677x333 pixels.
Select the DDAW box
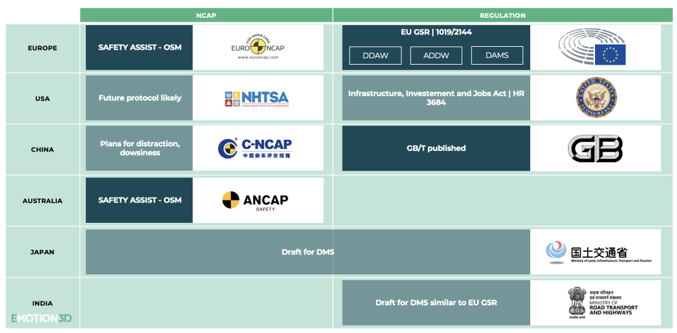coord(376,55)
